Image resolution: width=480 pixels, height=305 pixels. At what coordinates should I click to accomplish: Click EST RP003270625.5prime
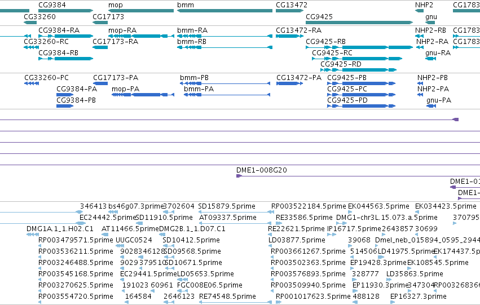point(40,291)
